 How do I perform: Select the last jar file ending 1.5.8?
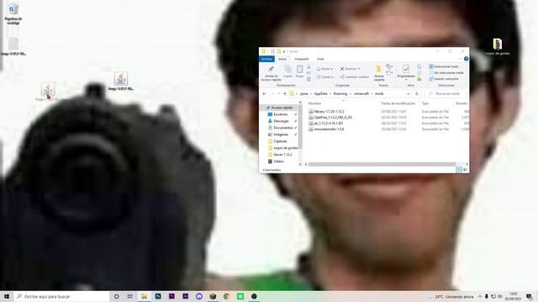(x=326, y=129)
